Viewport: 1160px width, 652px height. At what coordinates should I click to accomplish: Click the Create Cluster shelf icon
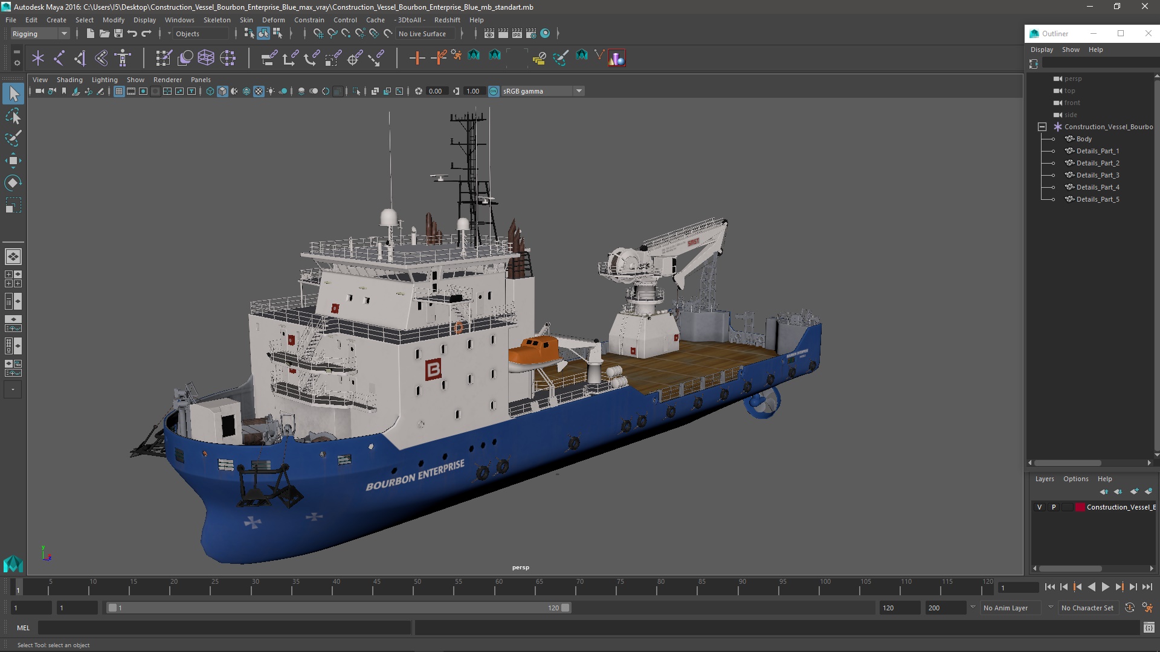pos(228,58)
